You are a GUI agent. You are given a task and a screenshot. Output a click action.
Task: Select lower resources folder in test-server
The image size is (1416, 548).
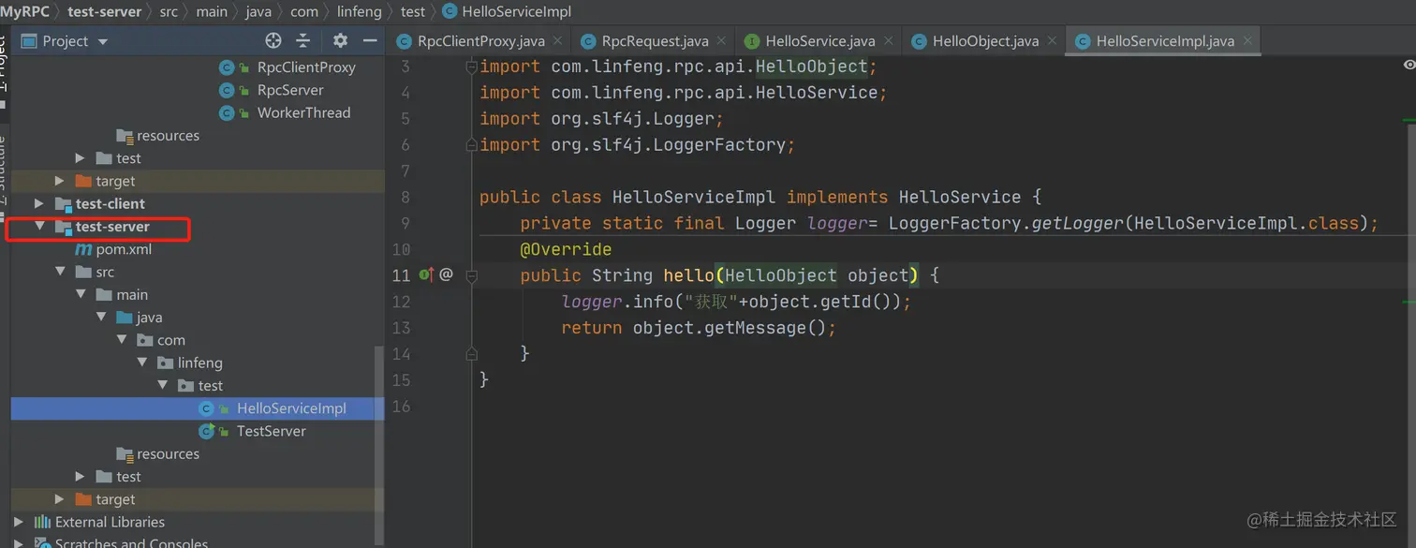click(x=168, y=453)
